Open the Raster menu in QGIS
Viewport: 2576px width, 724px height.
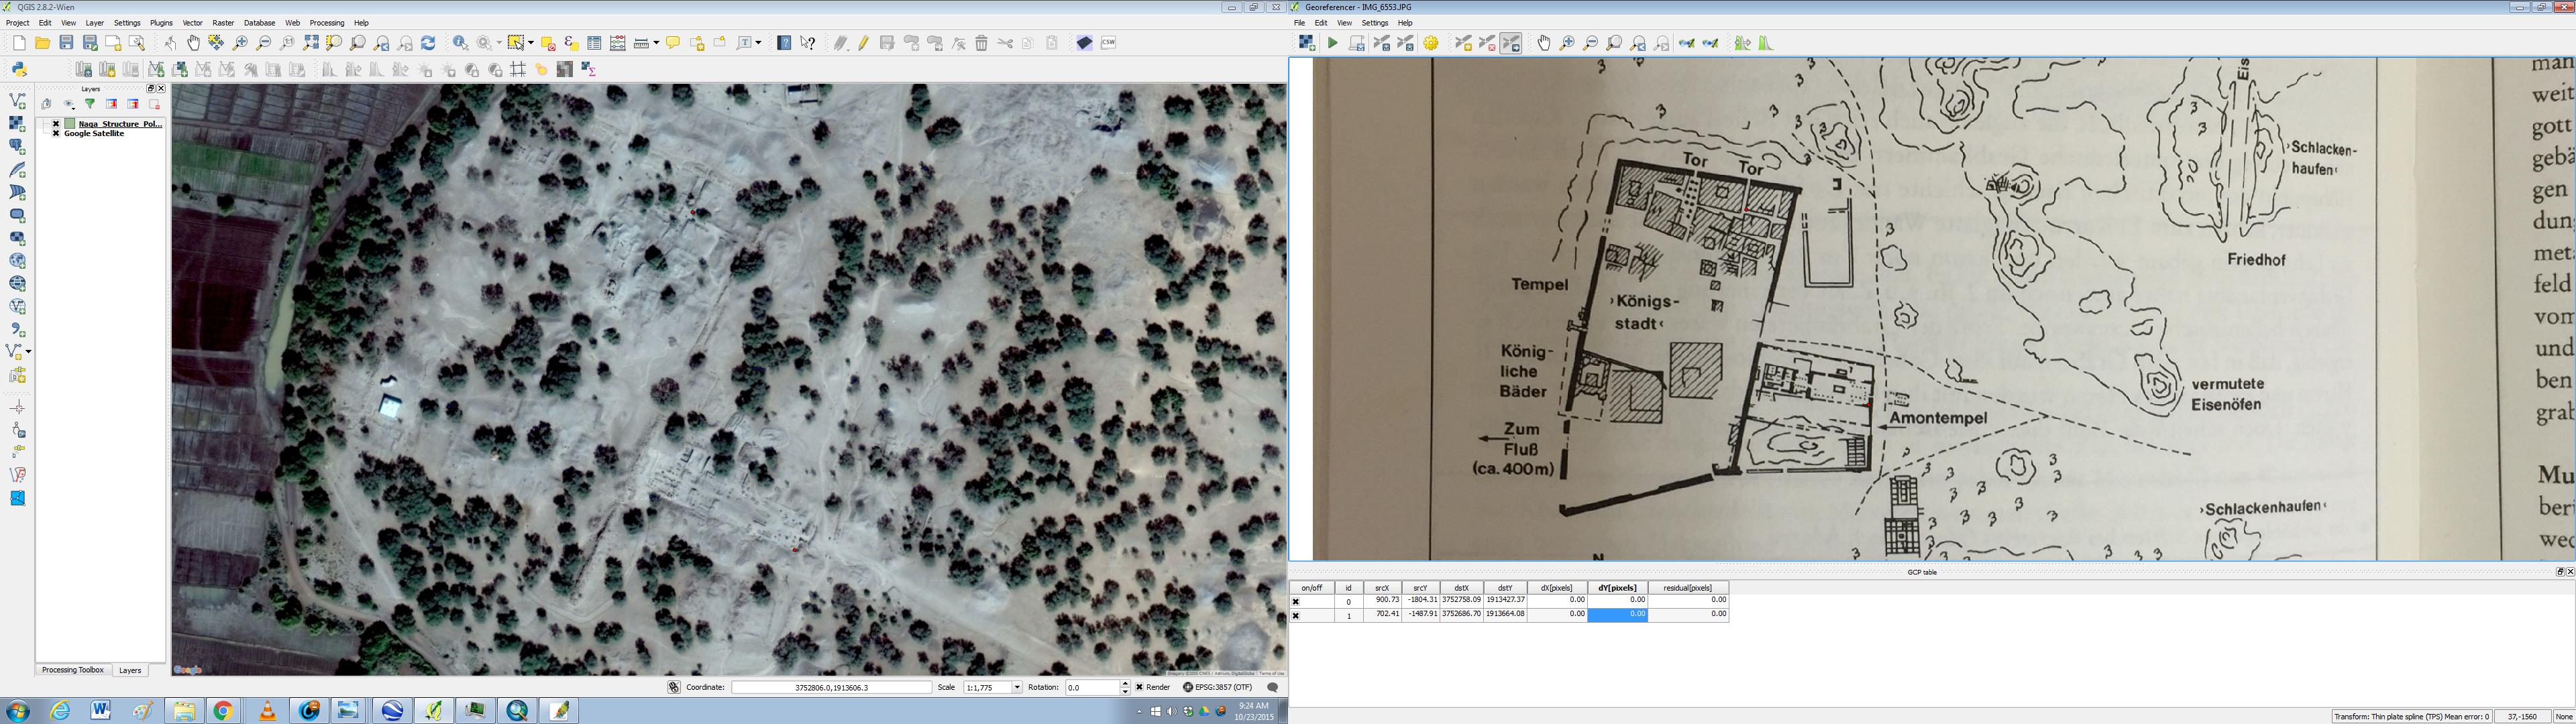223,23
